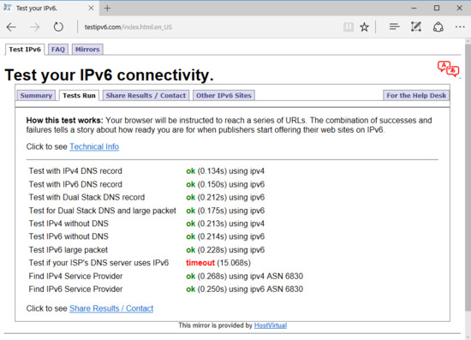Image resolution: width=471 pixels, height=340 pixels.
Task: Refresh the current page
Action: pos(58,27)
